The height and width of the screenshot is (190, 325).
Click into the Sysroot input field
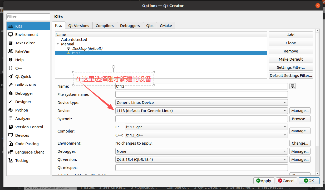201,119
